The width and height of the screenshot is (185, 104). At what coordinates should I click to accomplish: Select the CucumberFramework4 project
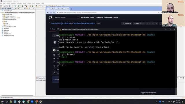(10, 27)
